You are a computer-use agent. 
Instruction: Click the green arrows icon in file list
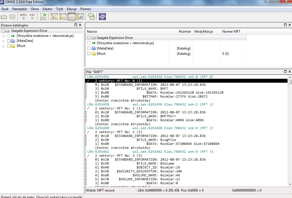[94, 43]
